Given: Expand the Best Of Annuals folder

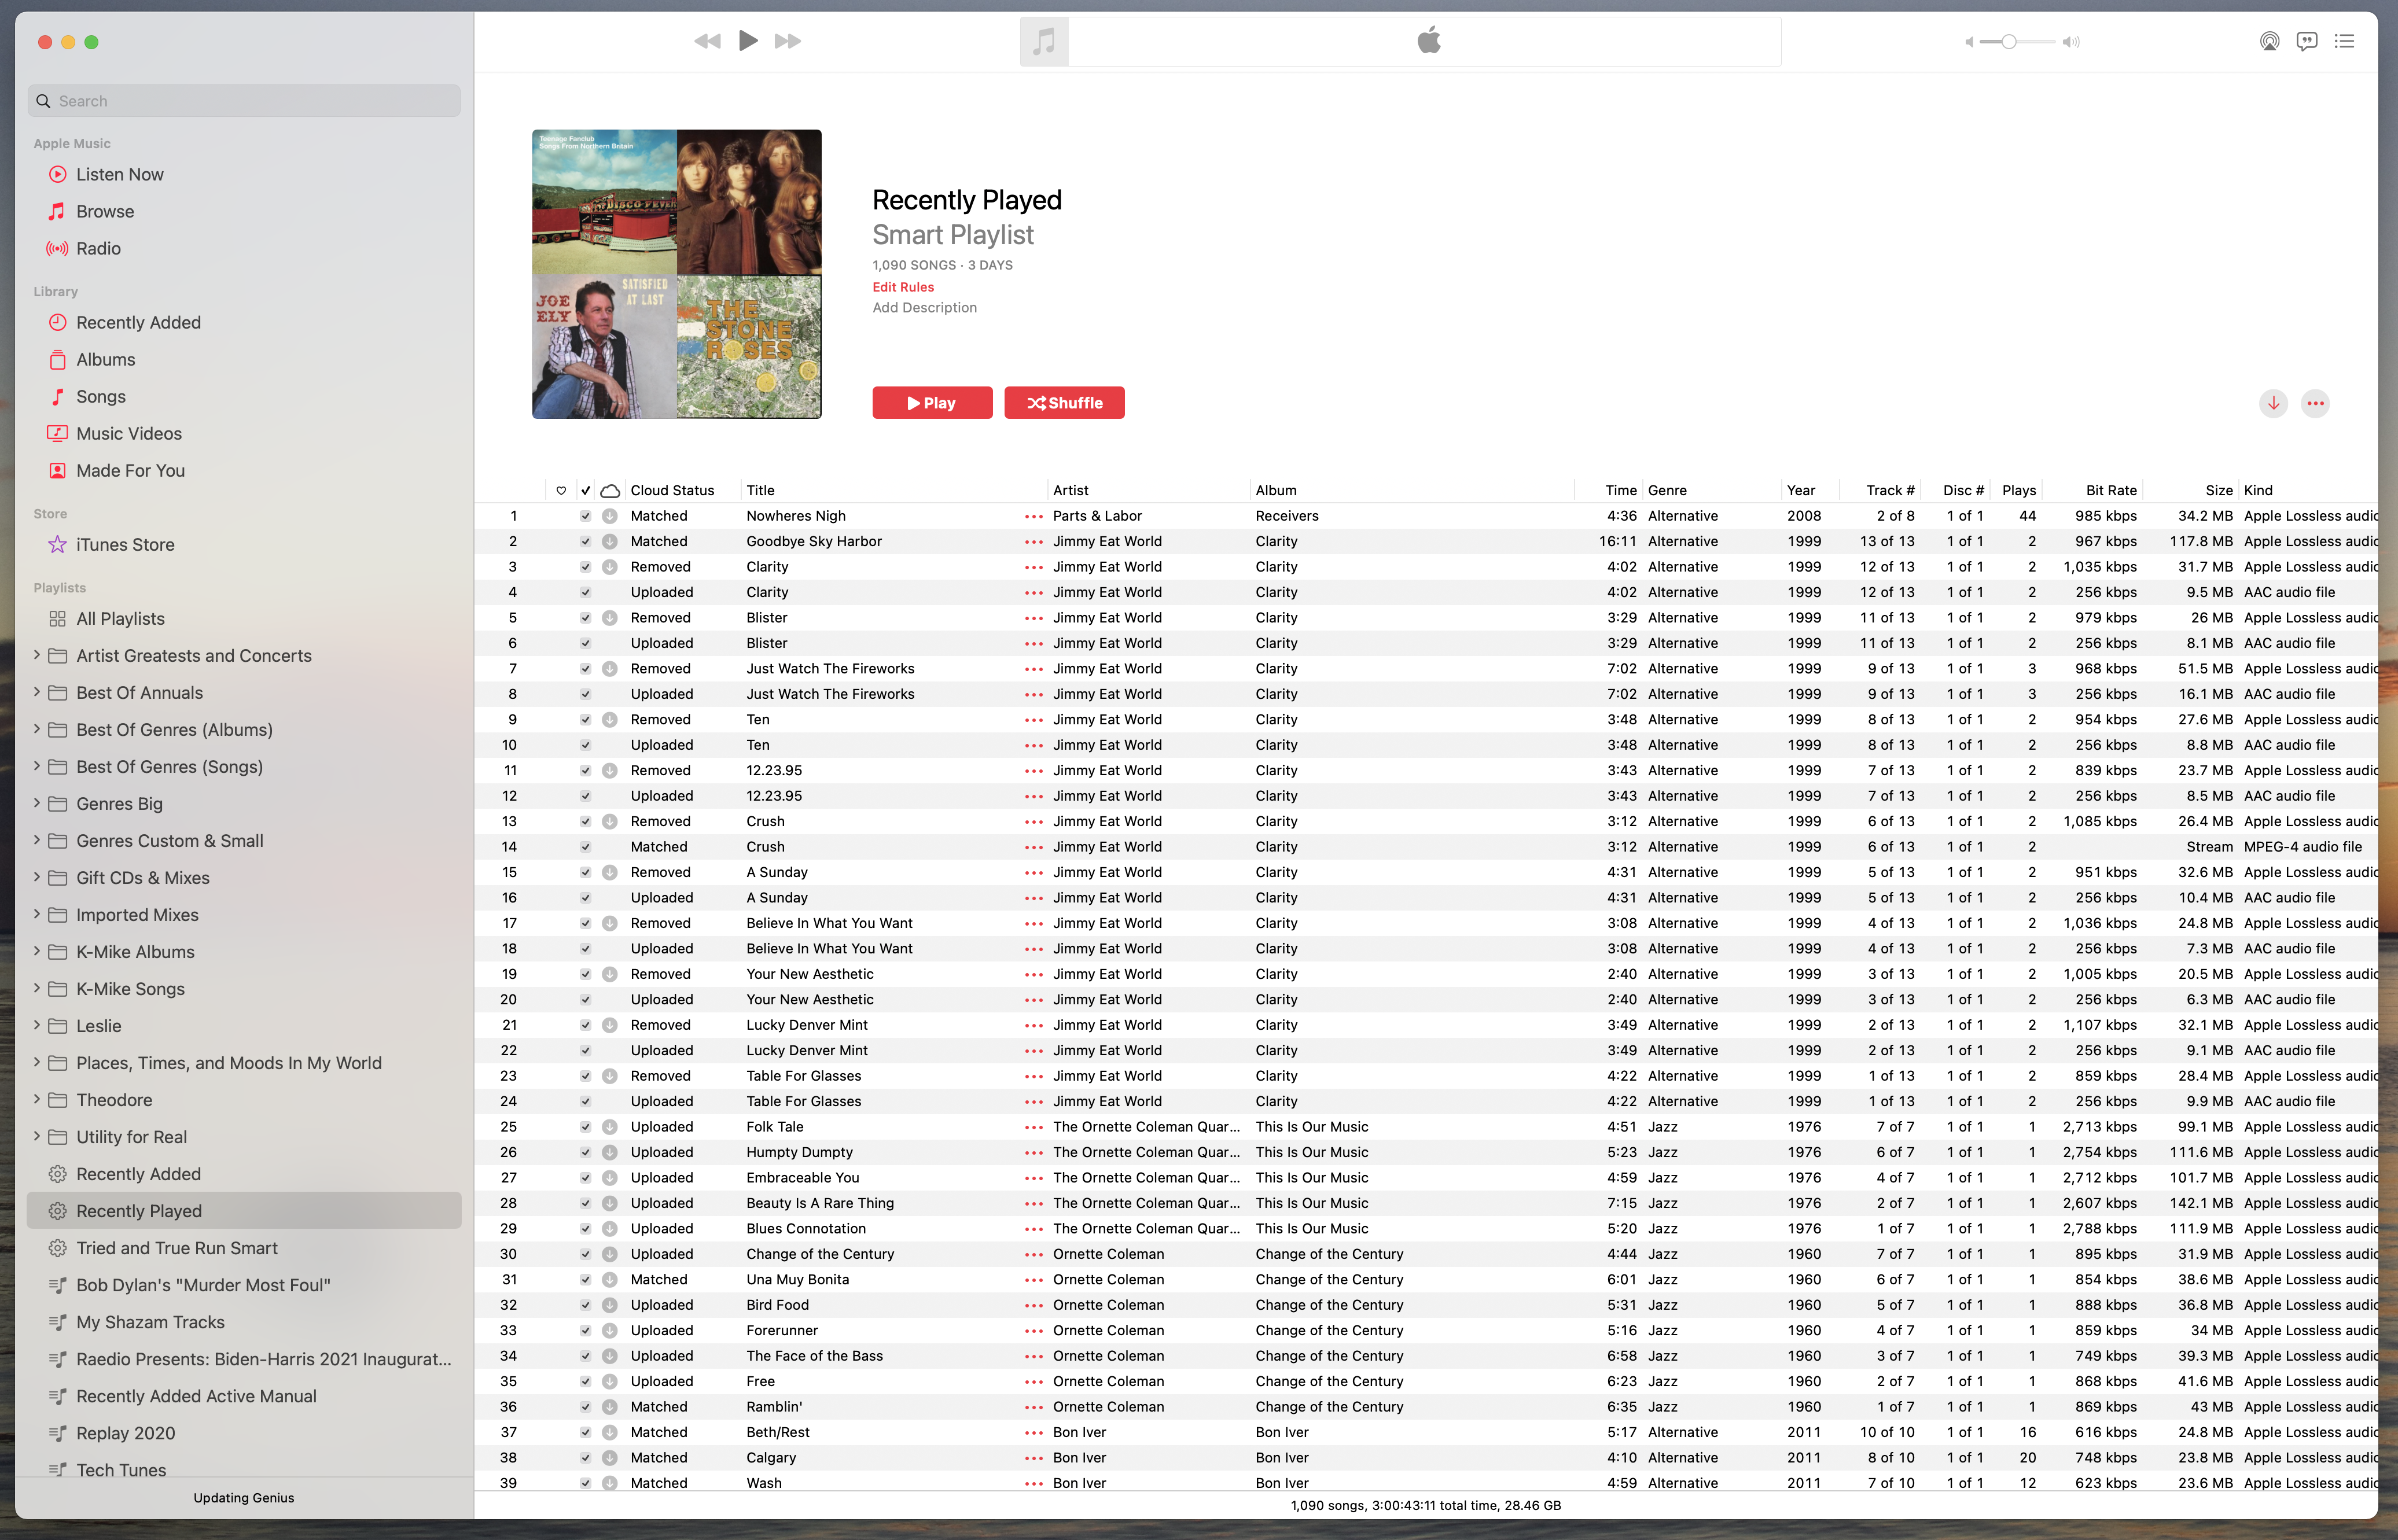Looking at the screenshot, I should [x=37, y=692].
